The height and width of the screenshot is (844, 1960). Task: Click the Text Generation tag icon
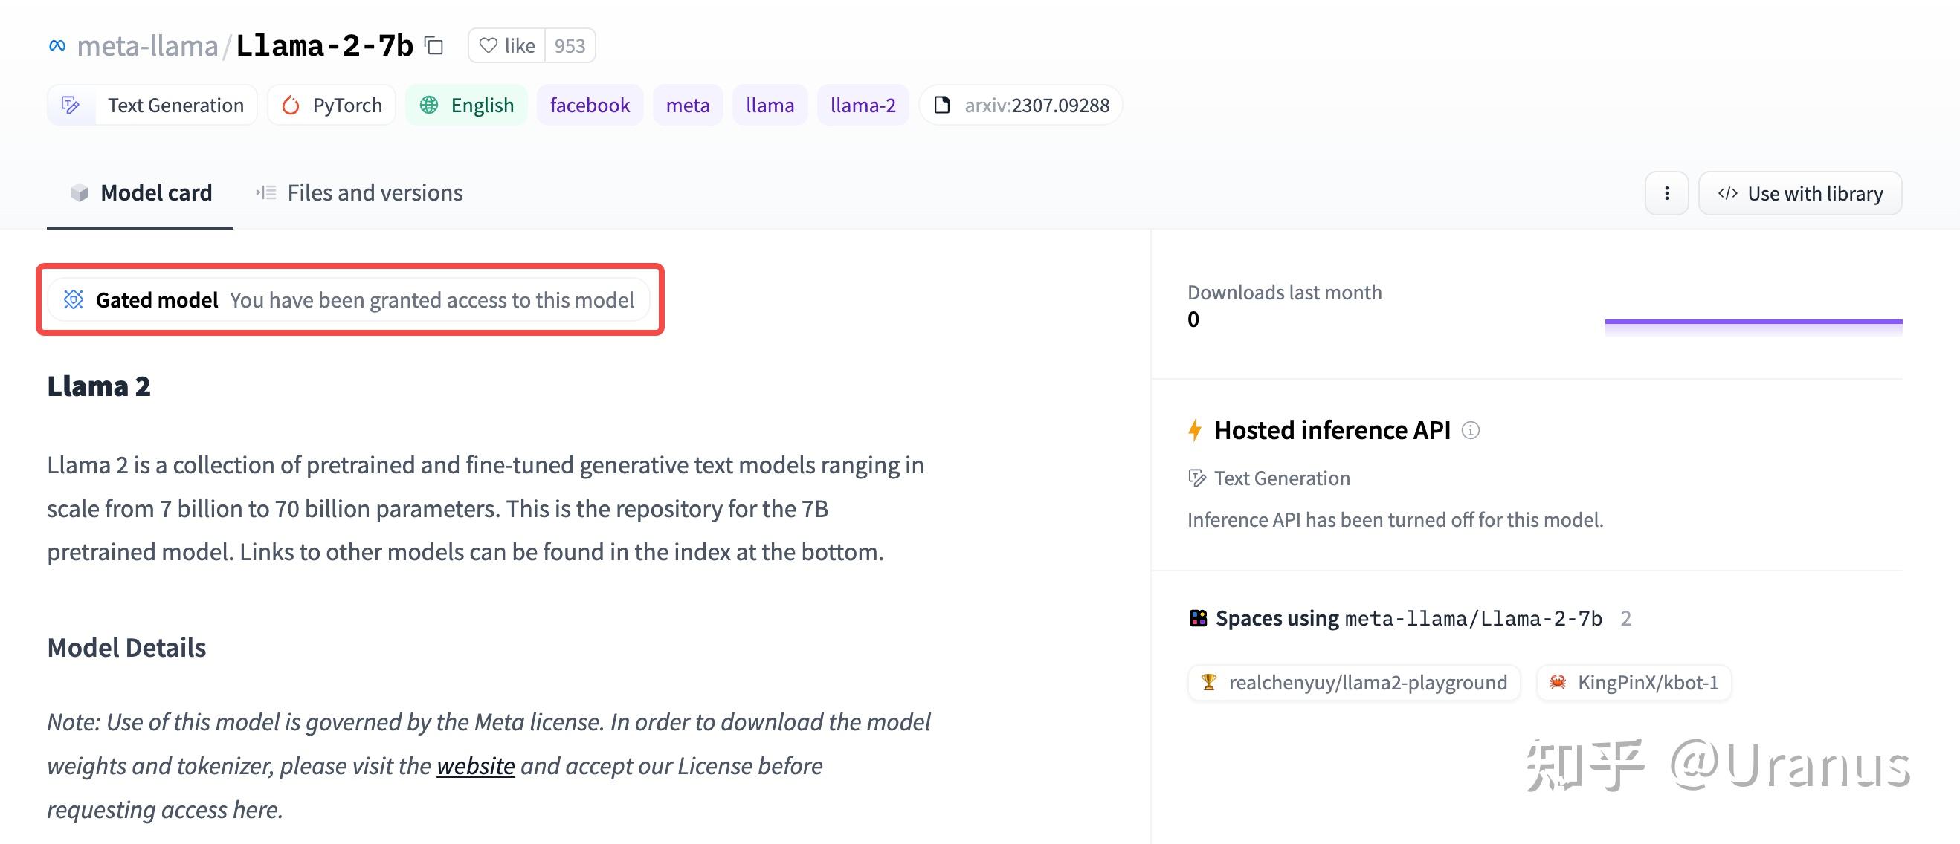pos(71,105)
